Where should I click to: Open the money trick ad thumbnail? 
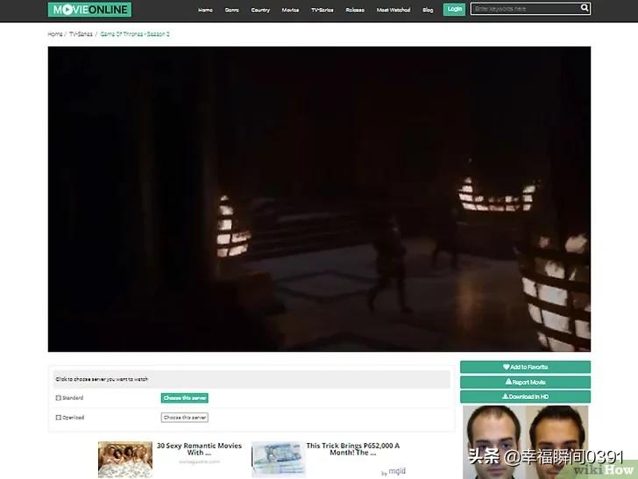click(x=279, y=460)
